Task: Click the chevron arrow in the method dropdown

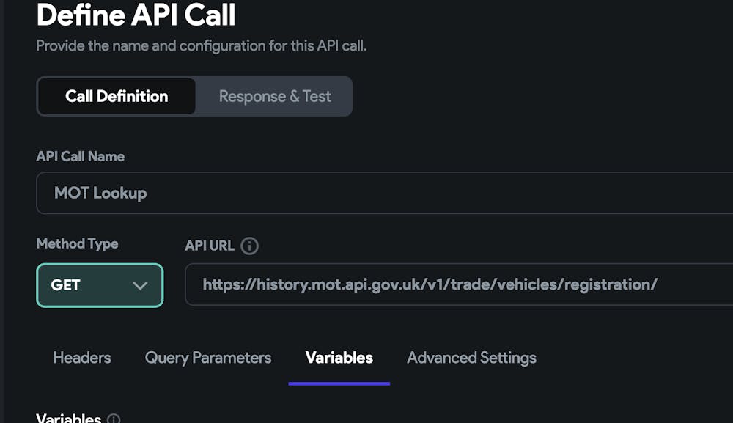Action: coord(140,285)
